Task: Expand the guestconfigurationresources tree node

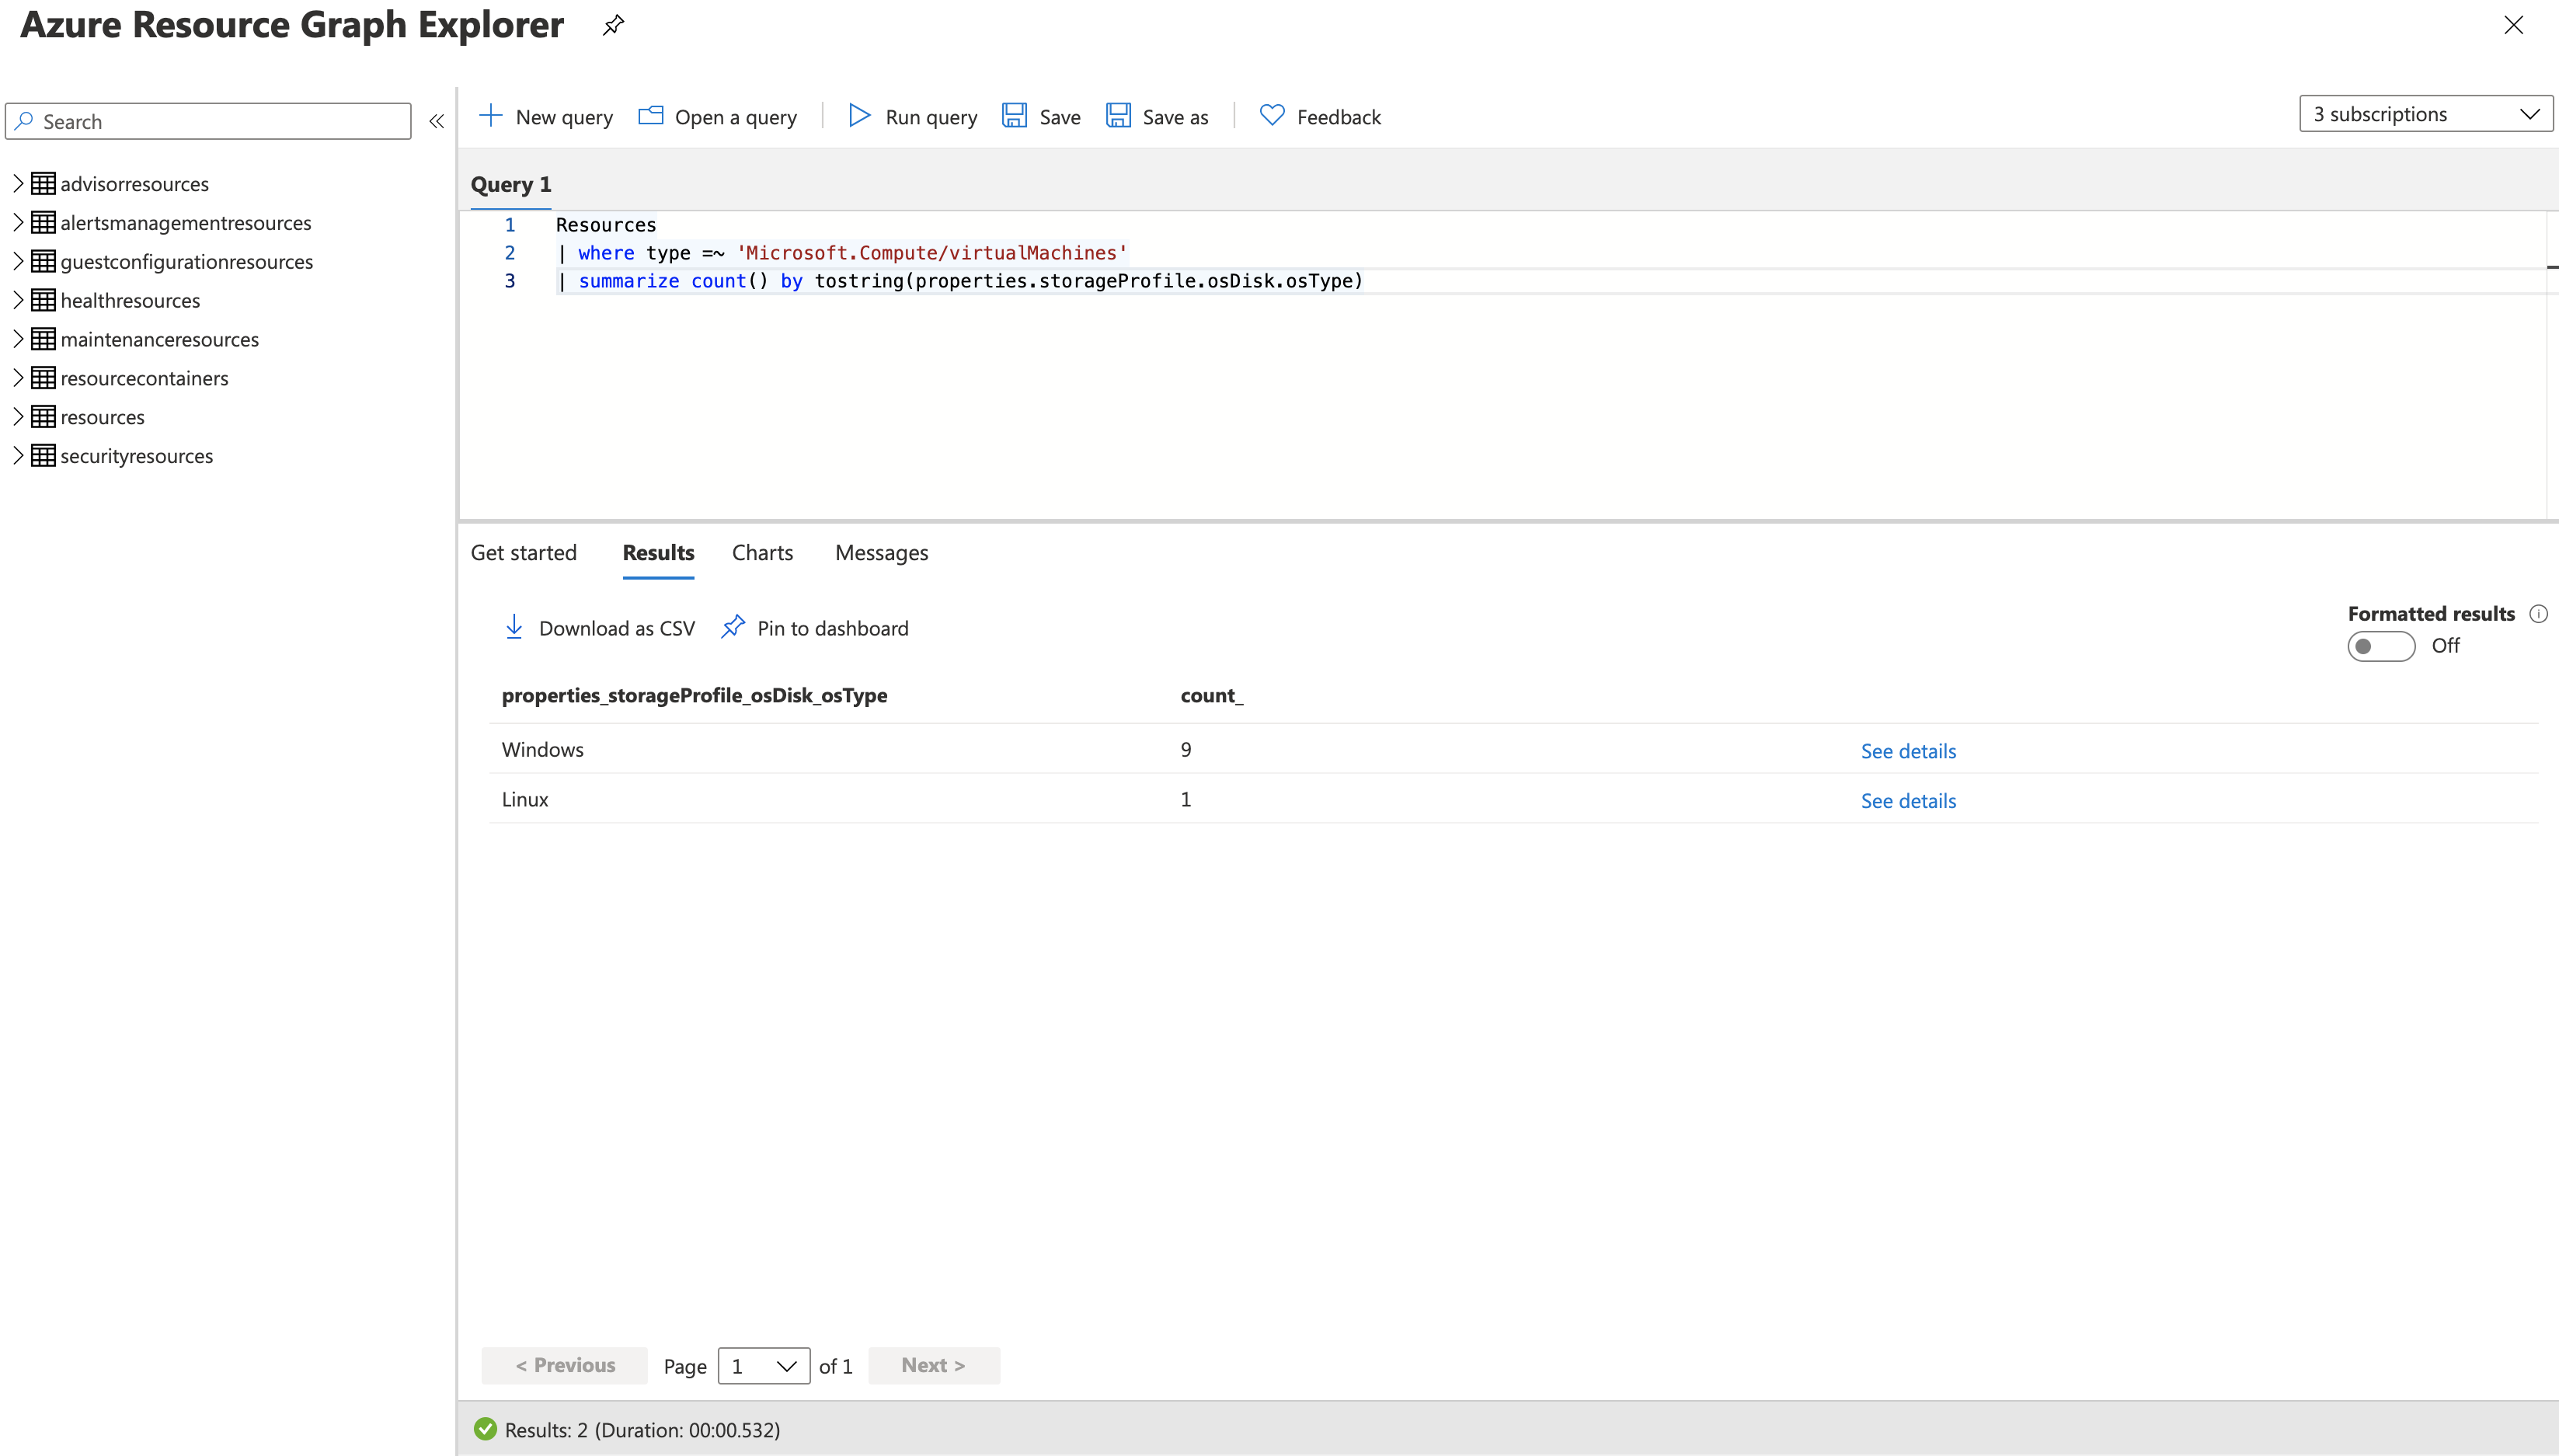Action: [x=18, y=261]
